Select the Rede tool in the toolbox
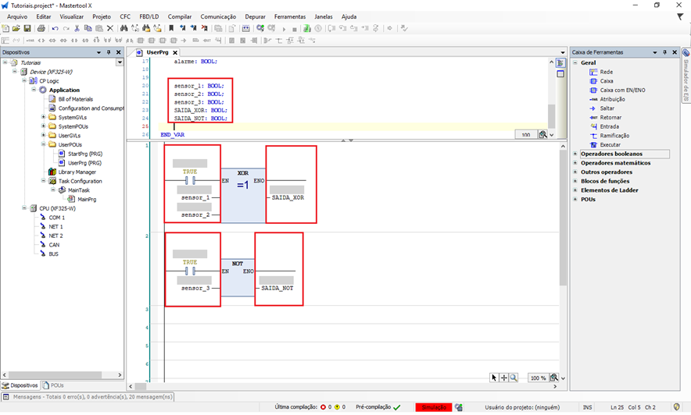The height and width of the screenshot is (415, 691). pyautogui.click(x=606, y=72)
